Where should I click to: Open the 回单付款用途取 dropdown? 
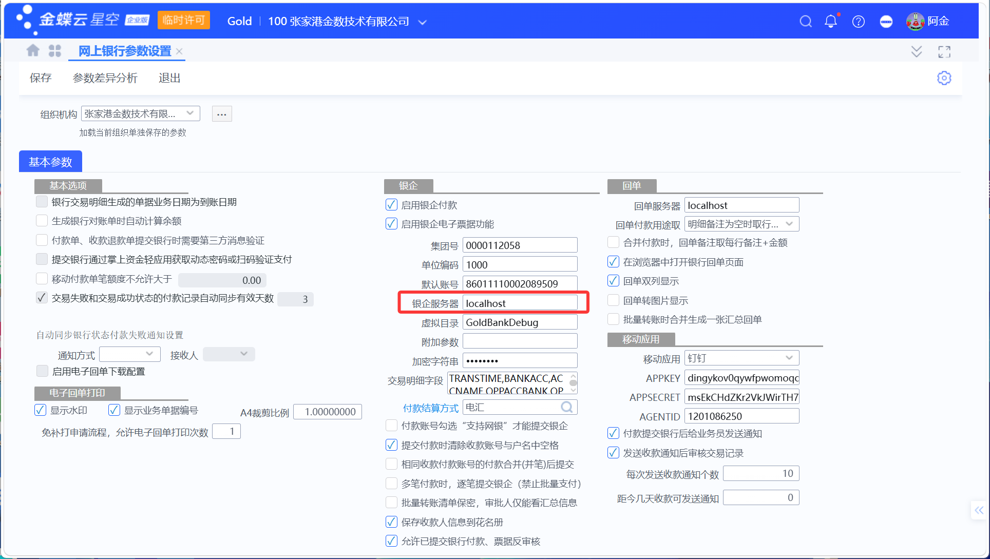pos(741,224)
